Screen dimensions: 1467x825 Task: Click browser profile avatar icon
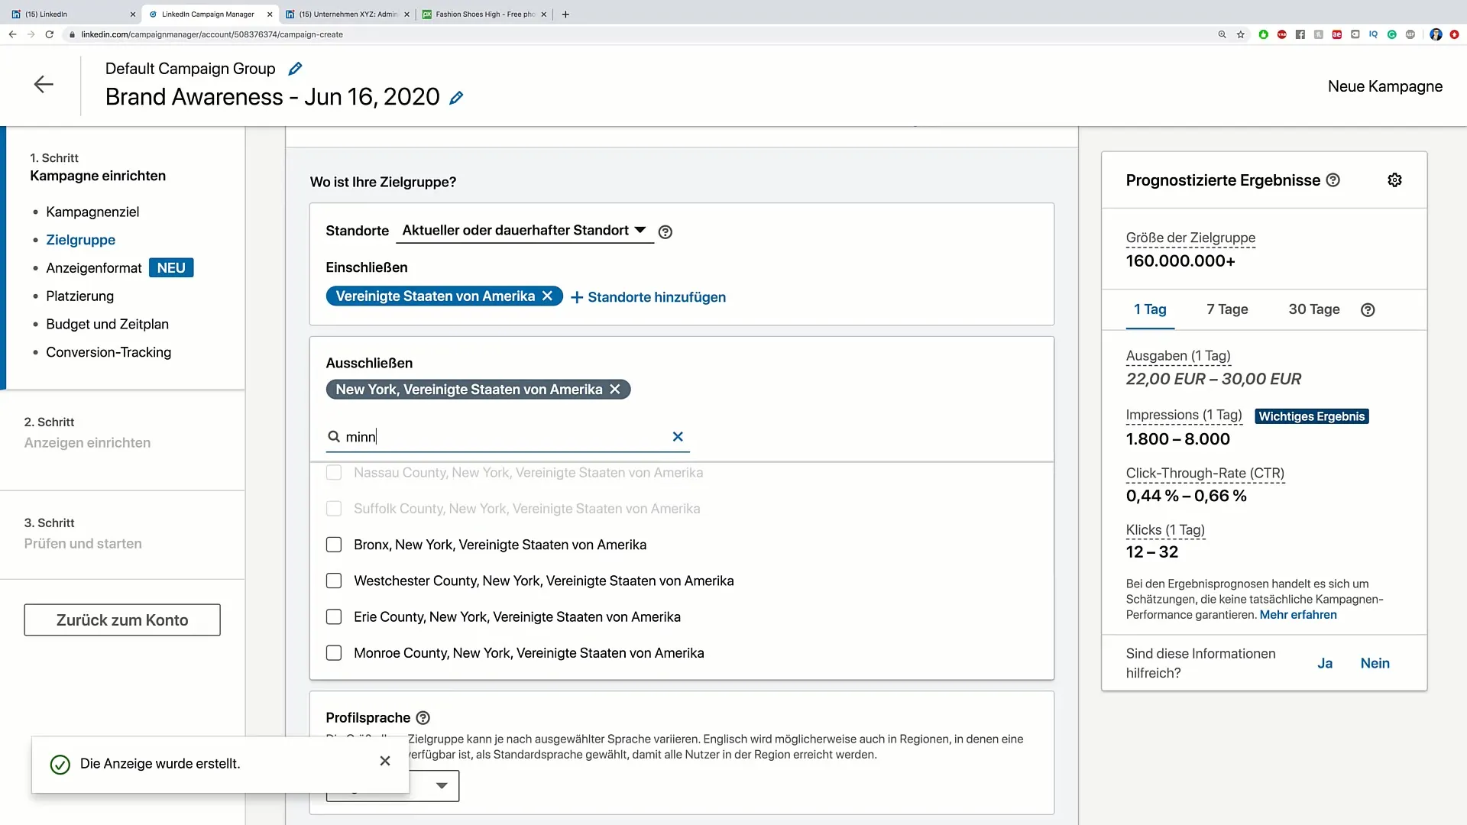(1436, 34)
